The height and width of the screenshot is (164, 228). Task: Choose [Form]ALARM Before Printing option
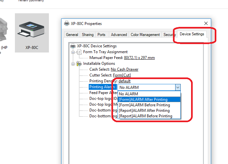pos(149,105)
